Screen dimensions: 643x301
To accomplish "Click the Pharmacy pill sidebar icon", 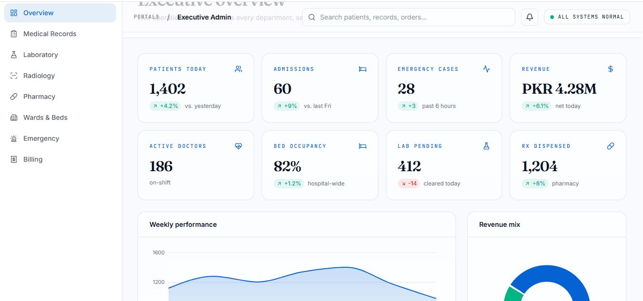I will click(14, 97).
